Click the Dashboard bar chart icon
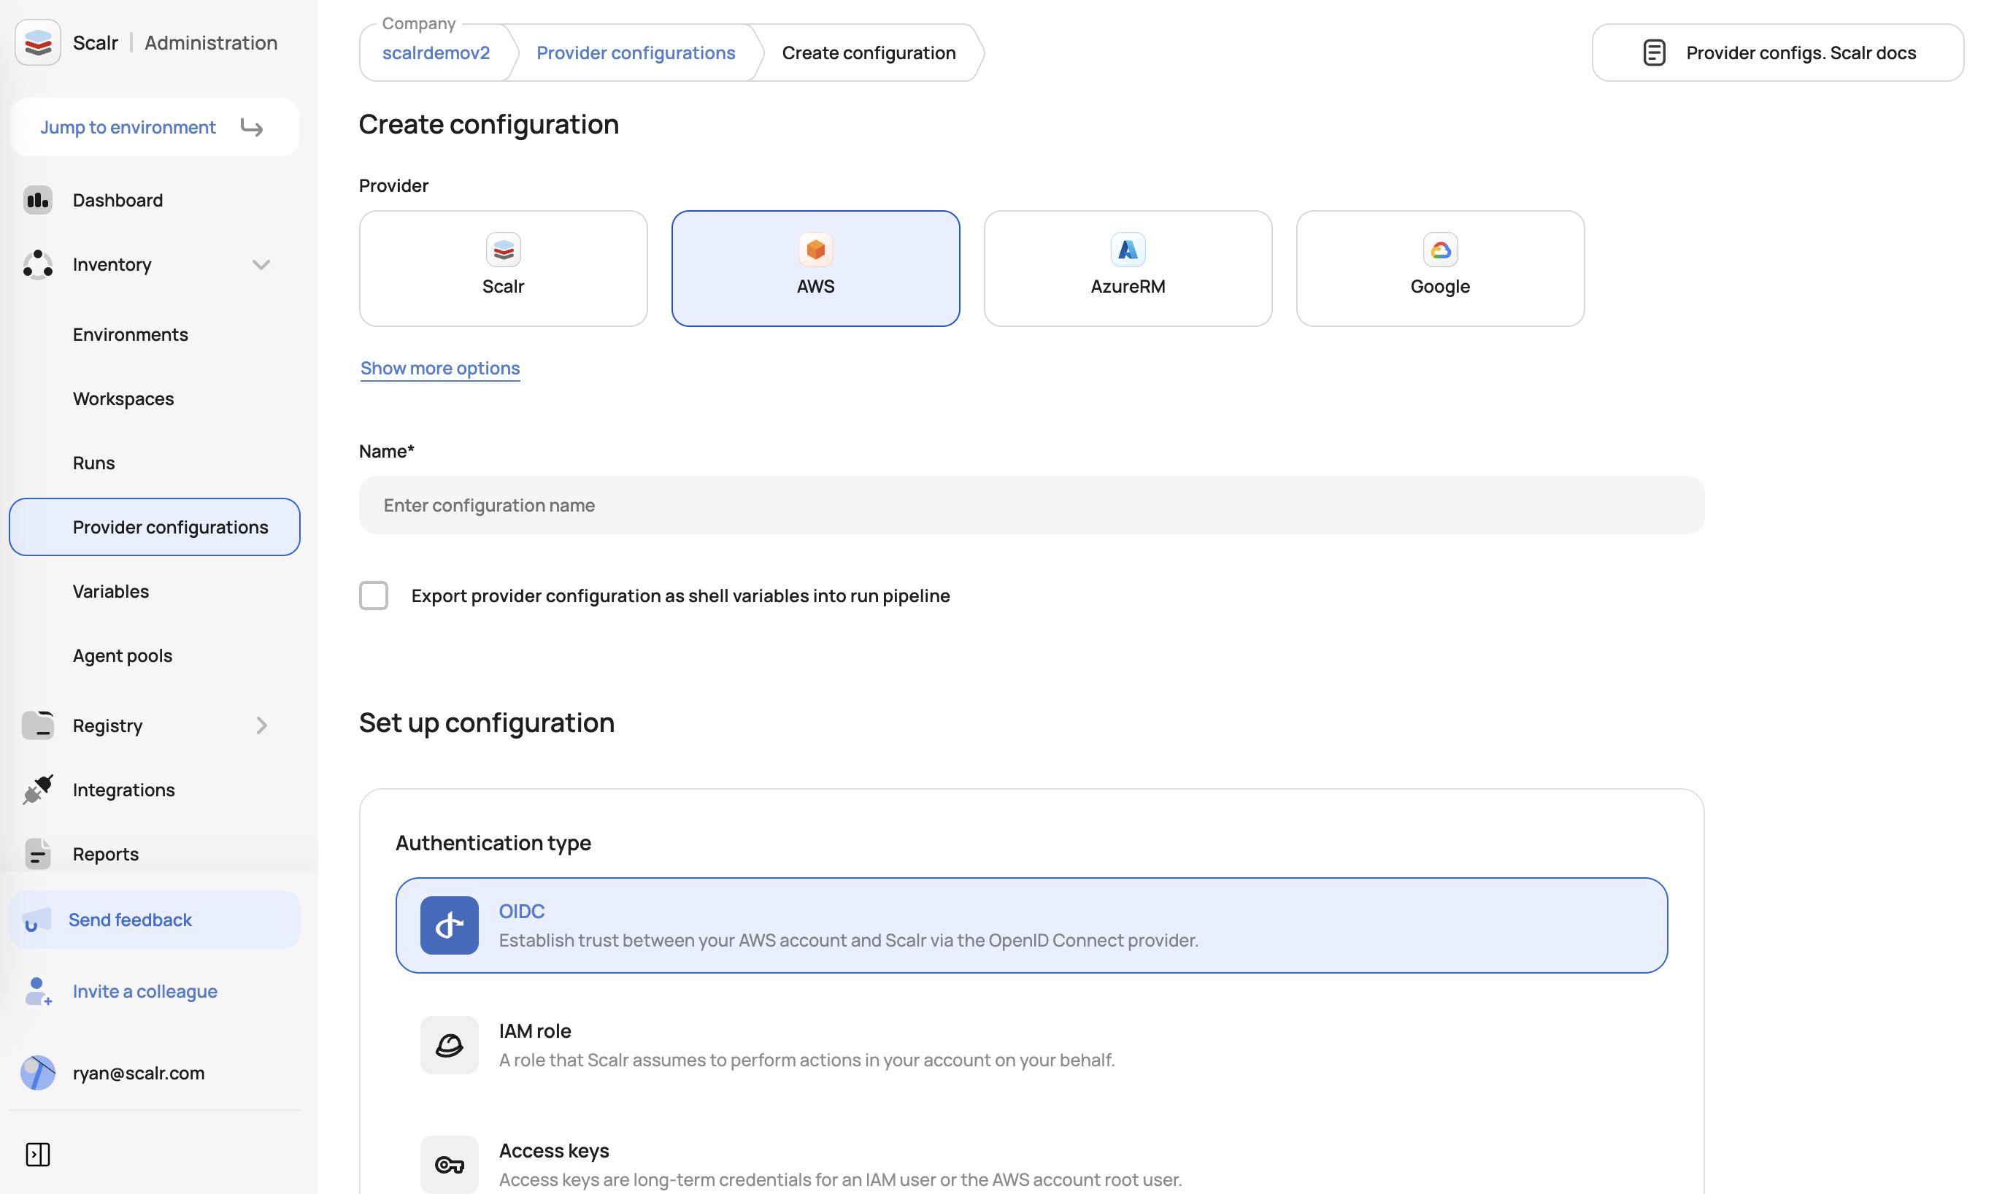 pos(38,201)
